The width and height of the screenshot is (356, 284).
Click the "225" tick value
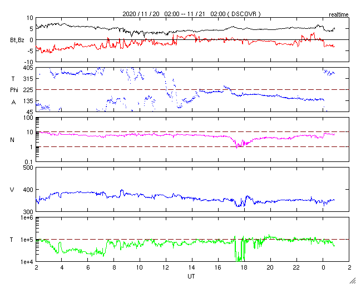coord(29,90)
